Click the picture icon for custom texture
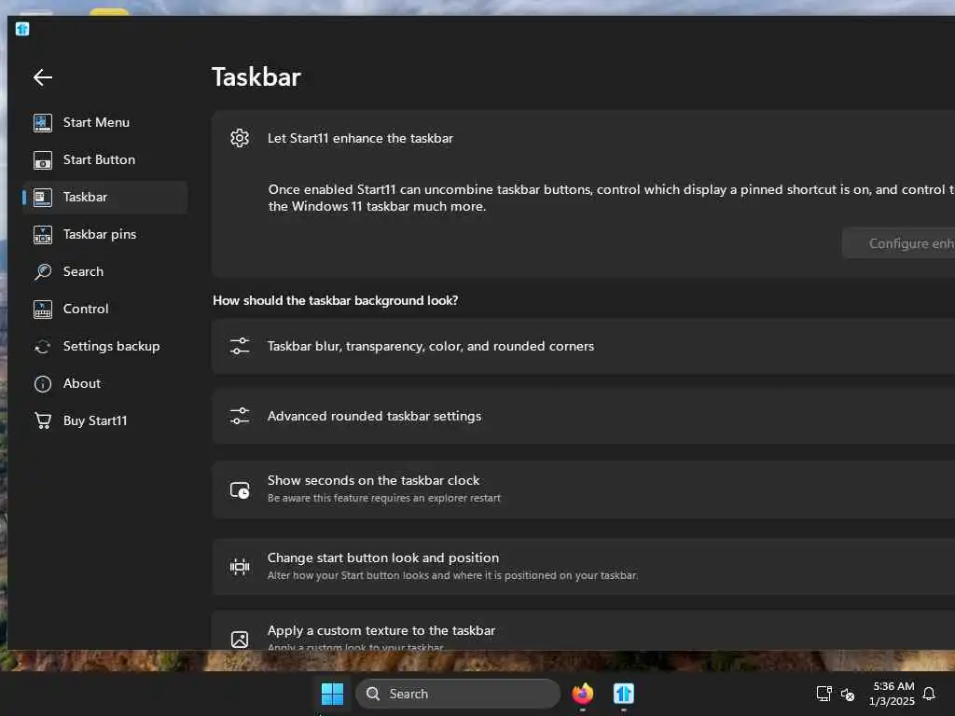This screenshot has width=955, height=716. 240,640
